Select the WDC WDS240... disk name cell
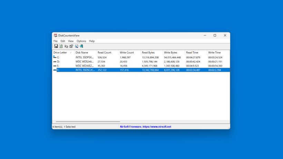The image size is (283, 159). pos(85,61)
